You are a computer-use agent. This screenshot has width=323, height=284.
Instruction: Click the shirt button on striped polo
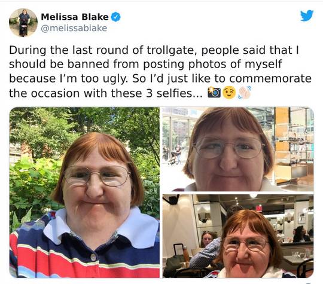[93, 257]
